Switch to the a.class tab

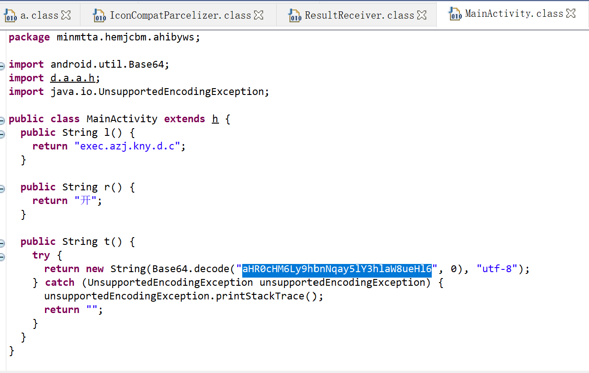(x=39, y=15)
